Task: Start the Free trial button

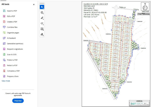Action: [18, 101]
